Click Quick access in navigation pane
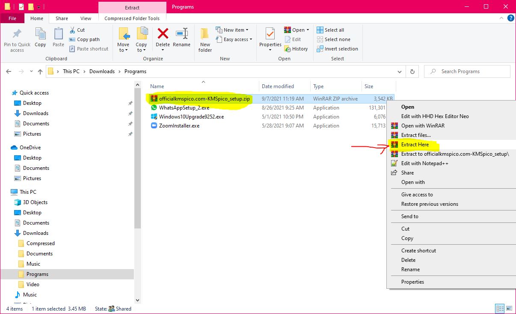 [x=34, y=93]
